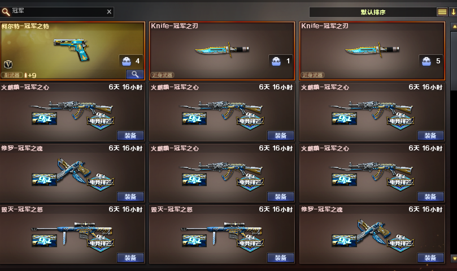Viewport: 457px width, 271px height.
Task: Clear the 冠军 search text with the X
Action: pos(109,12)
